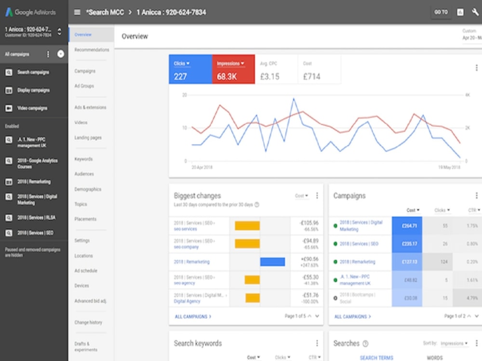
Task: Switch to WORDS tab
Action: tap(435, 358)
